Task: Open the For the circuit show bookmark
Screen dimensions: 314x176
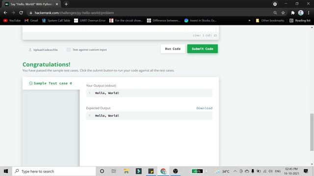Action: tap(127, 21)
